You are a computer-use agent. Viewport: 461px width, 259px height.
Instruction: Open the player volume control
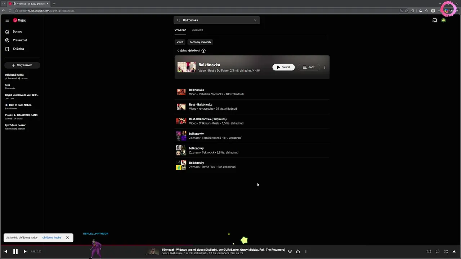click(x=429, y=251)
